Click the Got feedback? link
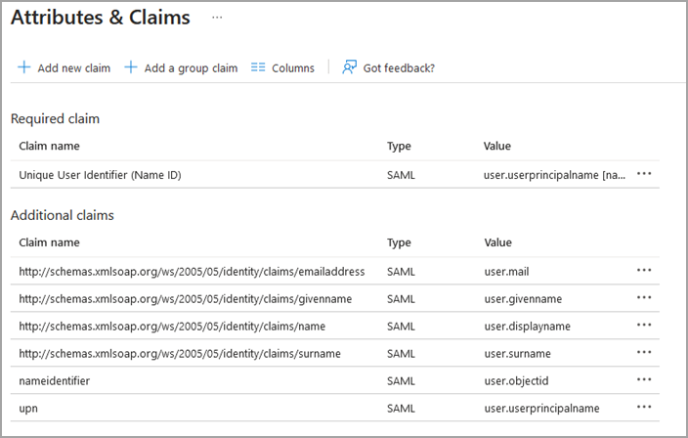The height and width of the screenshot is (438, 688). tap(399, 68)
